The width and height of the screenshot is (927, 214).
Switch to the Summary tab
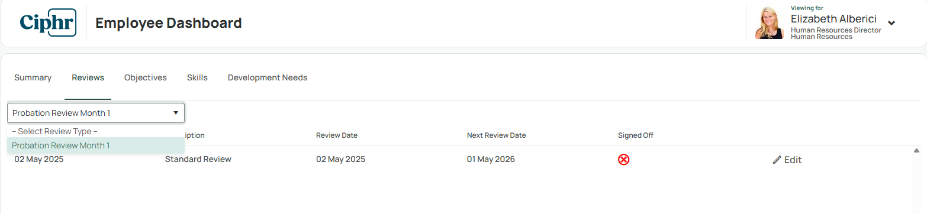click(x=33, y=77)
